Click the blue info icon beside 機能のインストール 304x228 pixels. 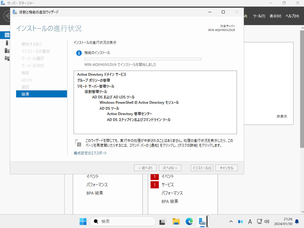click(79, 53)
